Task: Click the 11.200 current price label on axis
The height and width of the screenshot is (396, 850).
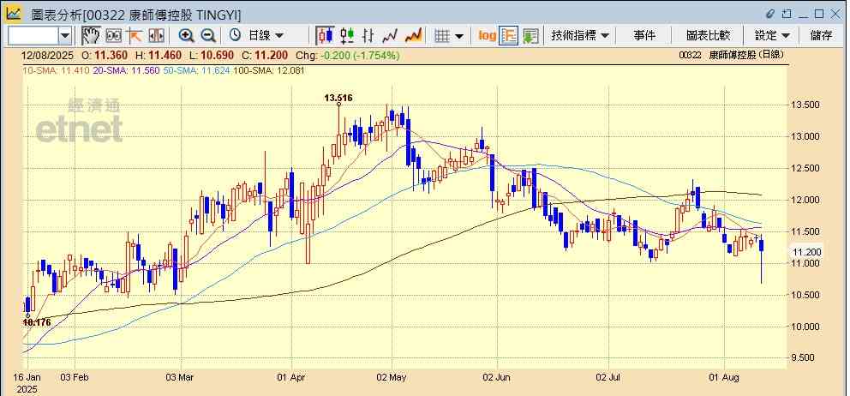Action: [806, 252]
